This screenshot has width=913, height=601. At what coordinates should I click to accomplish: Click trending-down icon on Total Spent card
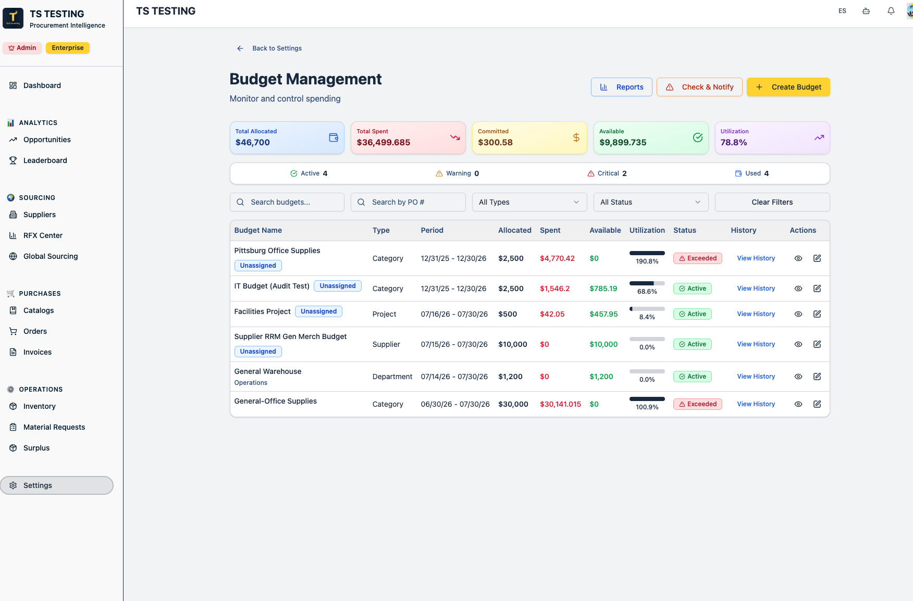[455, 137]
